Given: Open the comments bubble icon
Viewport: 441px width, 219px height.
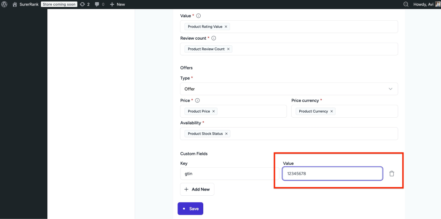Looking at the screenshot, I should click(99, 4).
